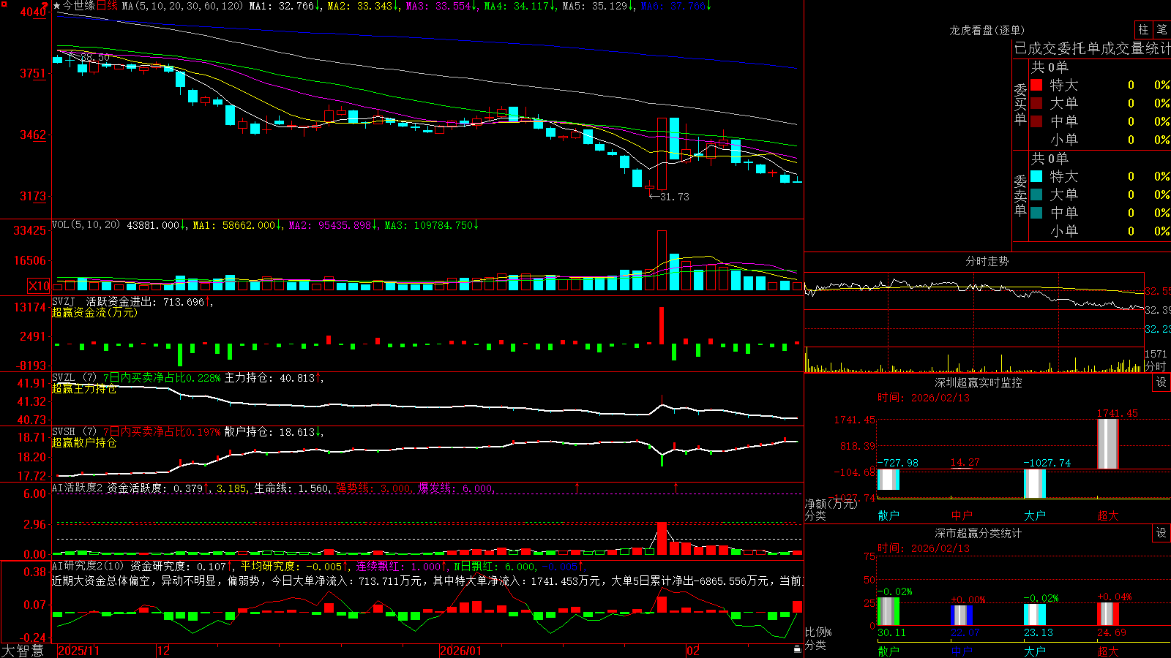Viewport: 1171px width, 658px height.
Task: Click the teal 大单 sell order swatch
Action: pos(1036,194)
